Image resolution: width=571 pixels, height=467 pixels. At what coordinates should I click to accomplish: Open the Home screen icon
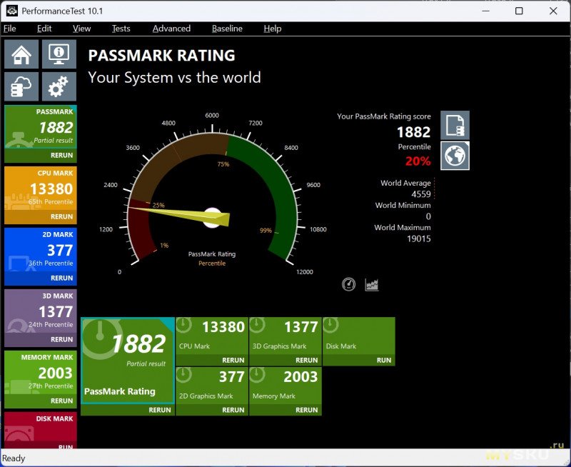[21, 54]
